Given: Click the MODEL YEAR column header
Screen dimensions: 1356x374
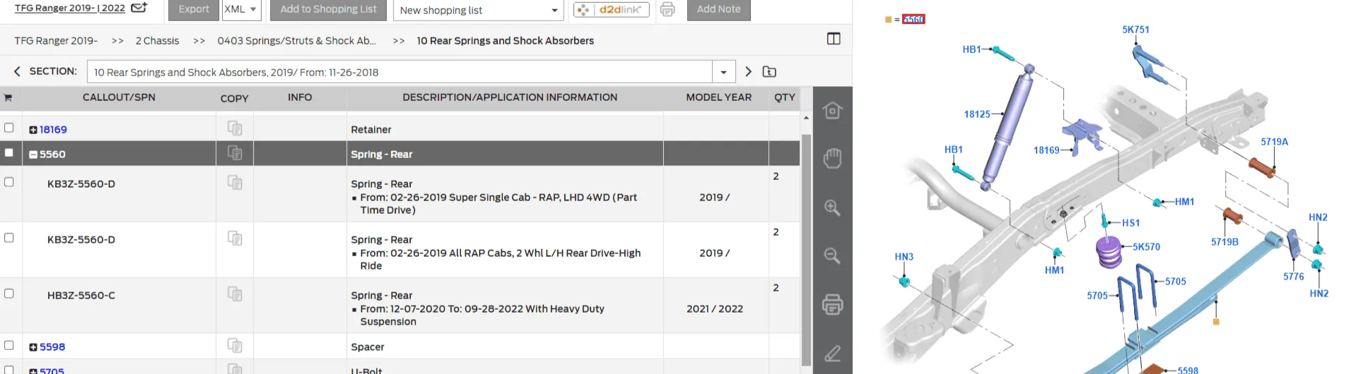Looking at the screenshot, I should 718,97.
